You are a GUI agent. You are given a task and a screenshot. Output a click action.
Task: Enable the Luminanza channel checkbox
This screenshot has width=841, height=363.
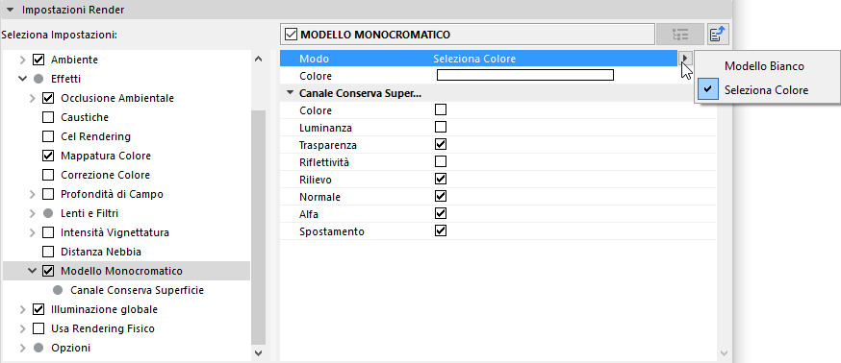(441, 127)
